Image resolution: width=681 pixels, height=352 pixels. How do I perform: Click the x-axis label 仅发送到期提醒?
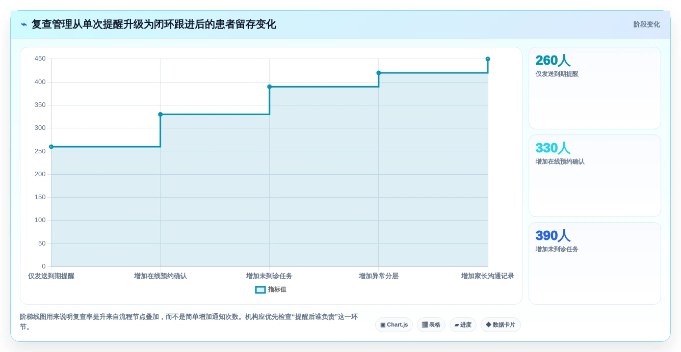51,276
